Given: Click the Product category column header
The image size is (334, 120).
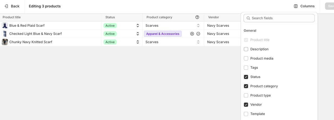Looking at the screenshot, I should pyautogui.click(x=159, y=17).
